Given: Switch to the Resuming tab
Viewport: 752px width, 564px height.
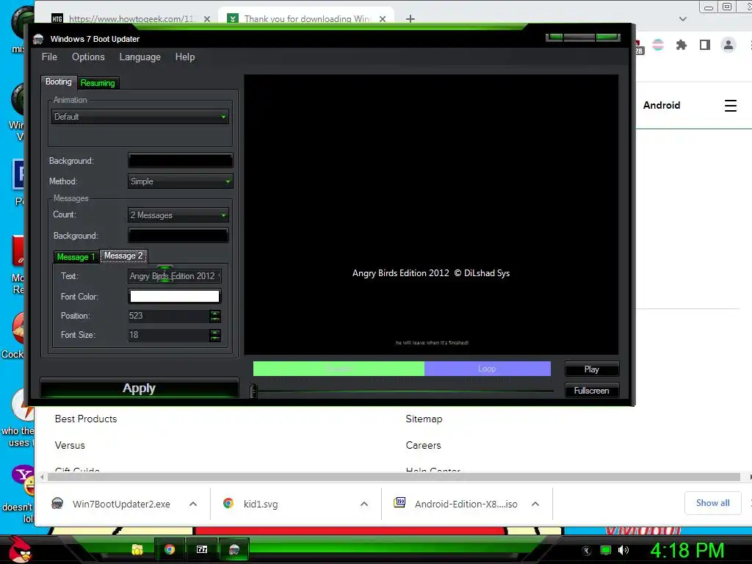Looking at the screenshot, I should (98, 83).
